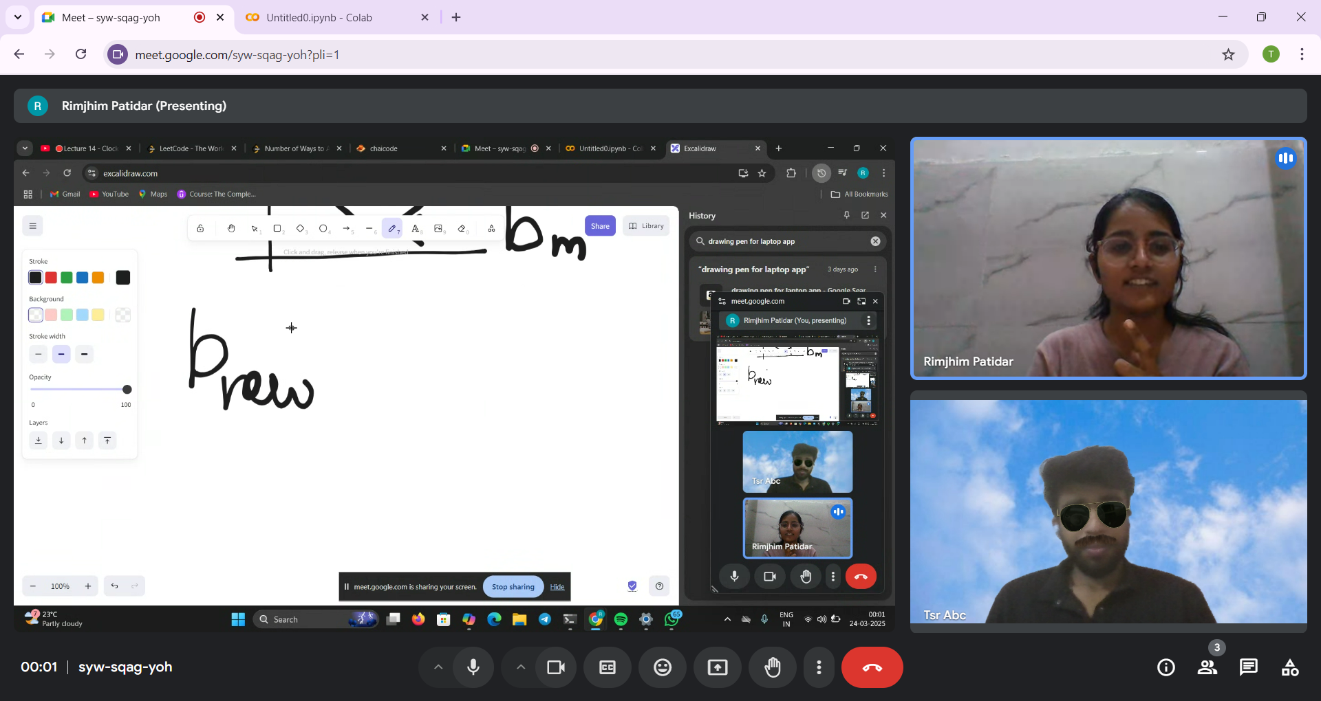Pick the red stroke color swatch
Viewport: 1321px width, 701px height.
[x=51, y=278]
